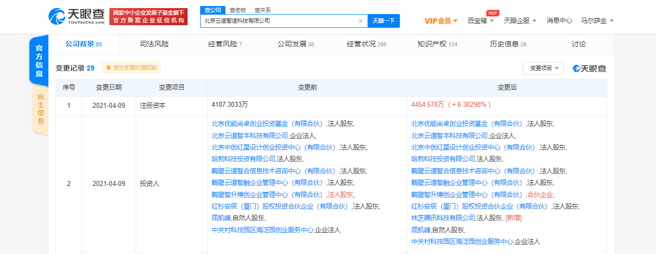The height and width of the screenshot is (254, 656).
Task: Click the 变更日期 column header
Action: 108,88
